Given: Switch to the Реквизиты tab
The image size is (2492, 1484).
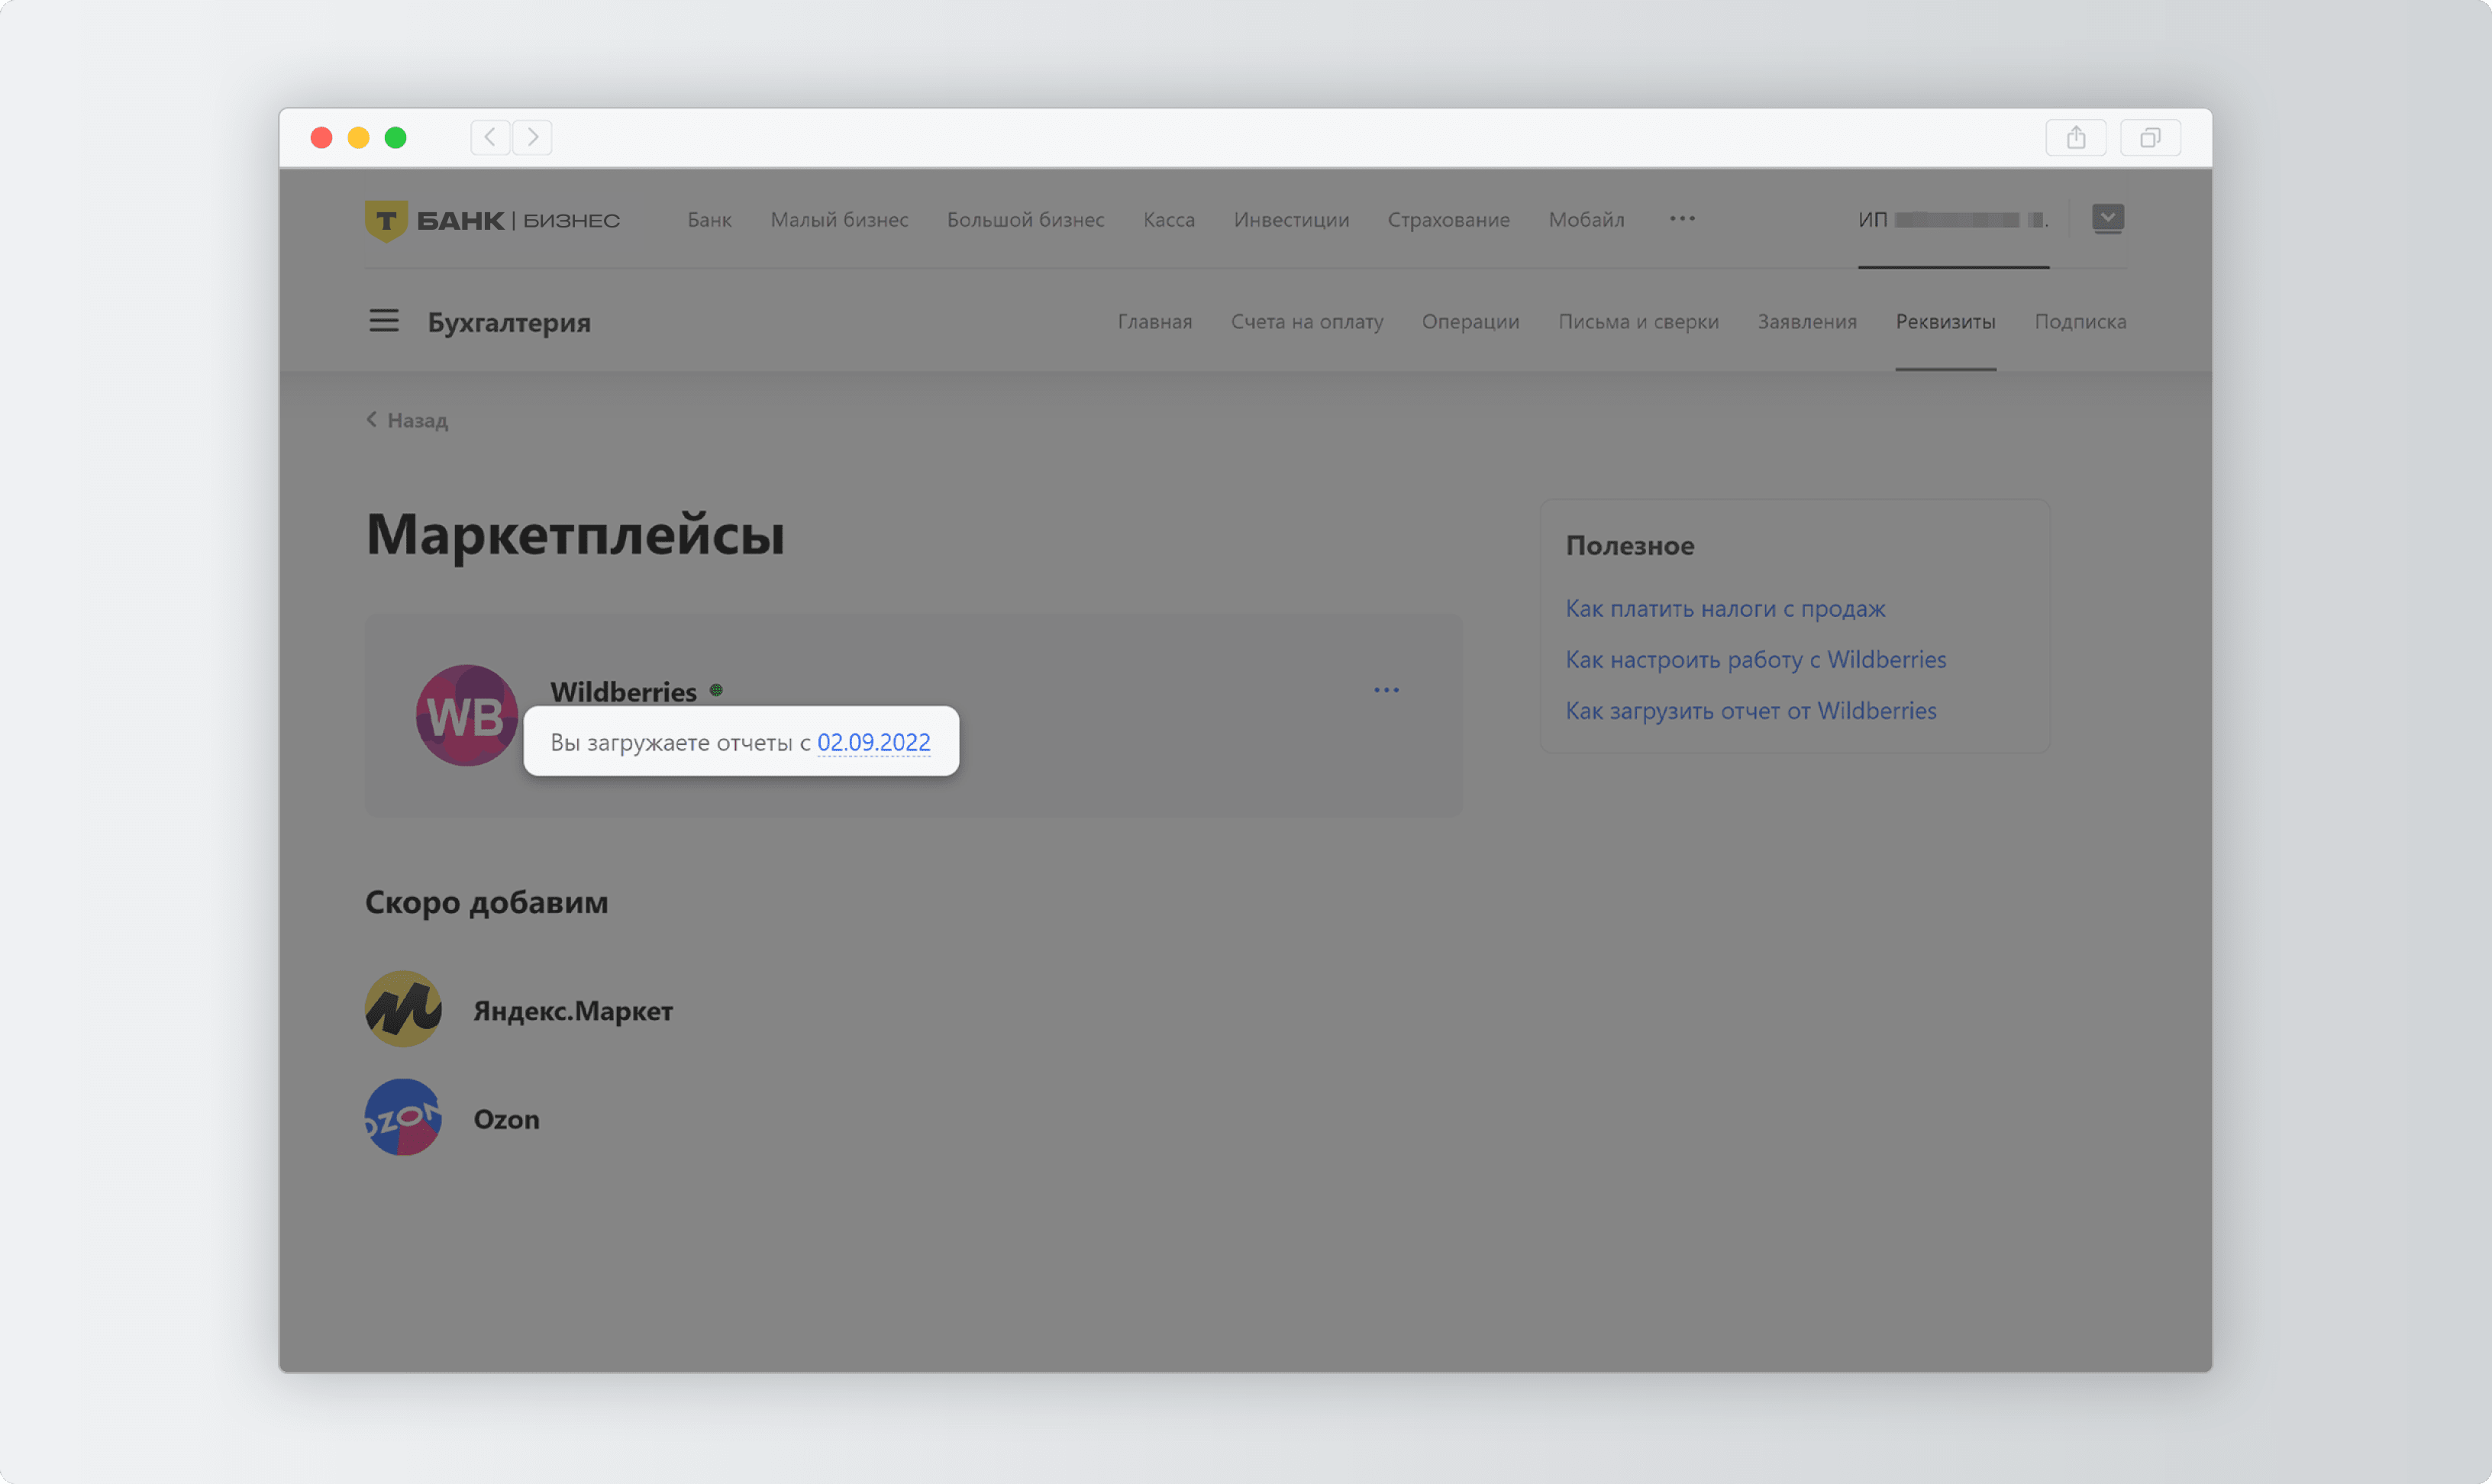Looking at the screenshot, I should [1946, 322].
